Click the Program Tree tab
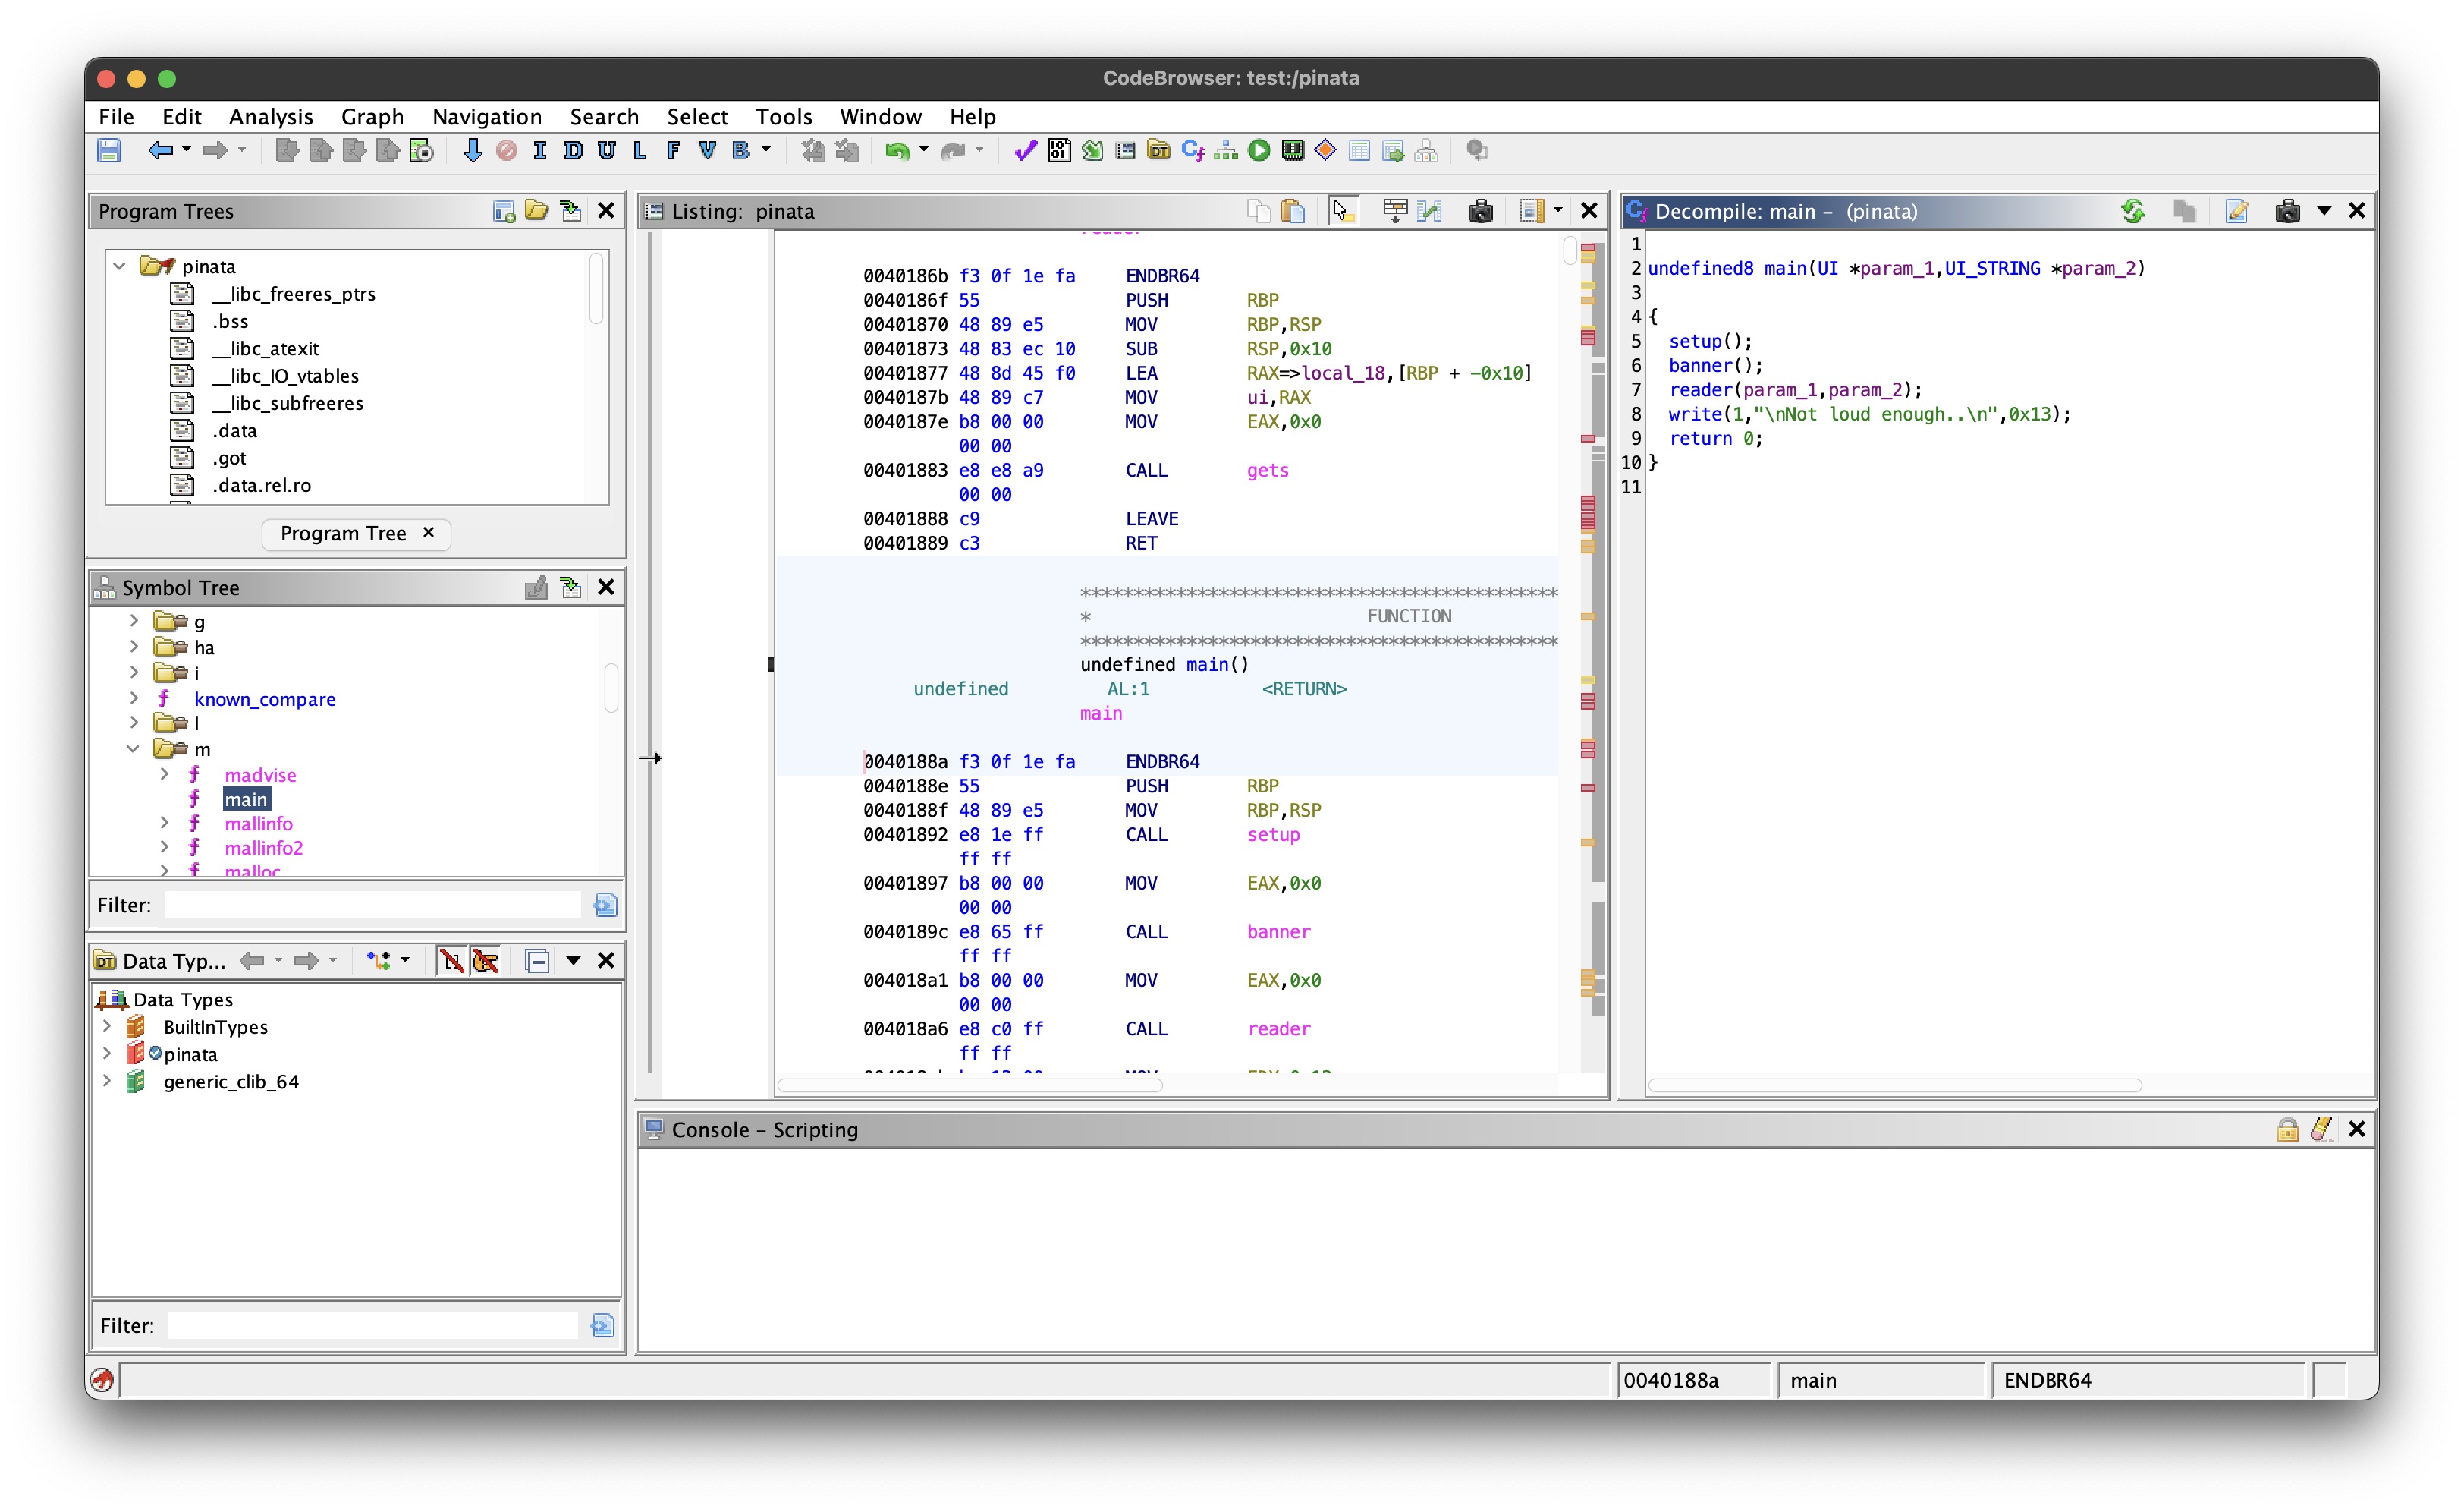Screen dimensions: 2464x1512 click(343, 534)
